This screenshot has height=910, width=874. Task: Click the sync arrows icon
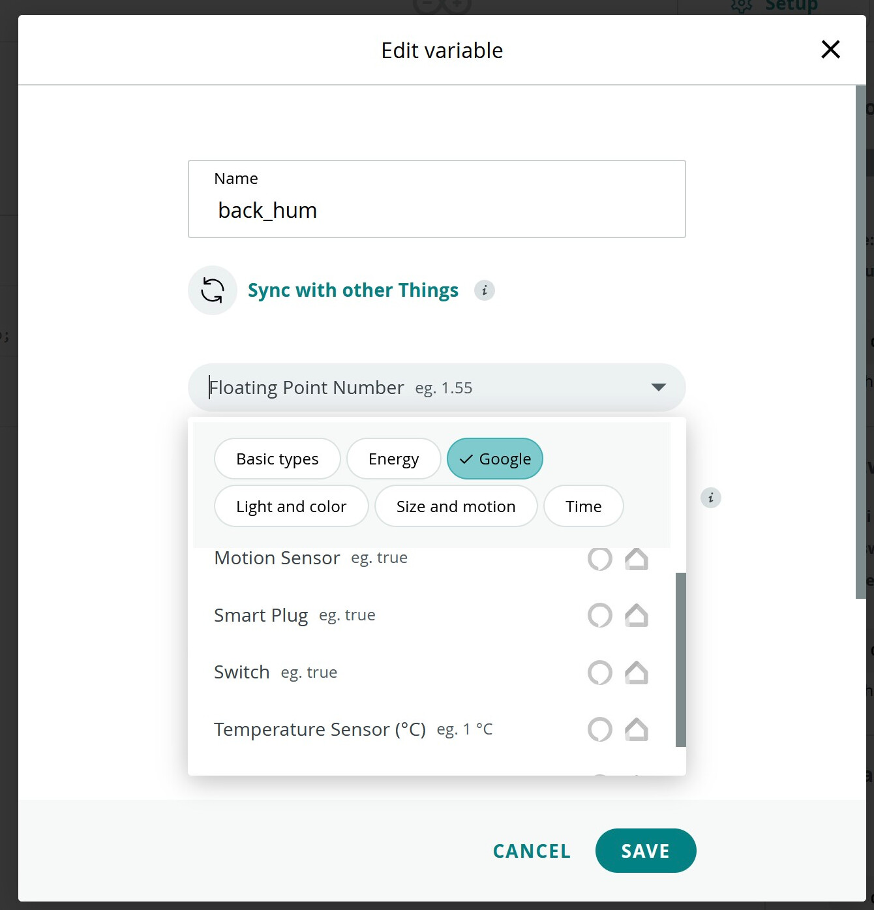212,290
